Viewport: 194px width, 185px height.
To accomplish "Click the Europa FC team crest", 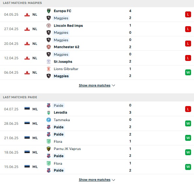I will tap(49, 11).
